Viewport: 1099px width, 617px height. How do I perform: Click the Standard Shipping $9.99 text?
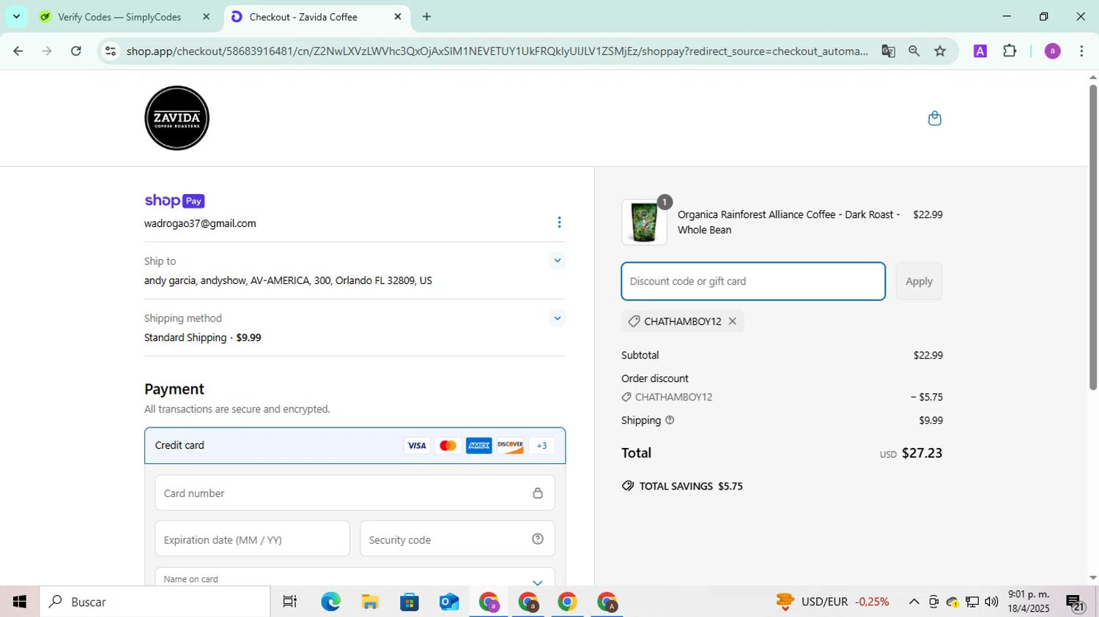coord(203,337)
